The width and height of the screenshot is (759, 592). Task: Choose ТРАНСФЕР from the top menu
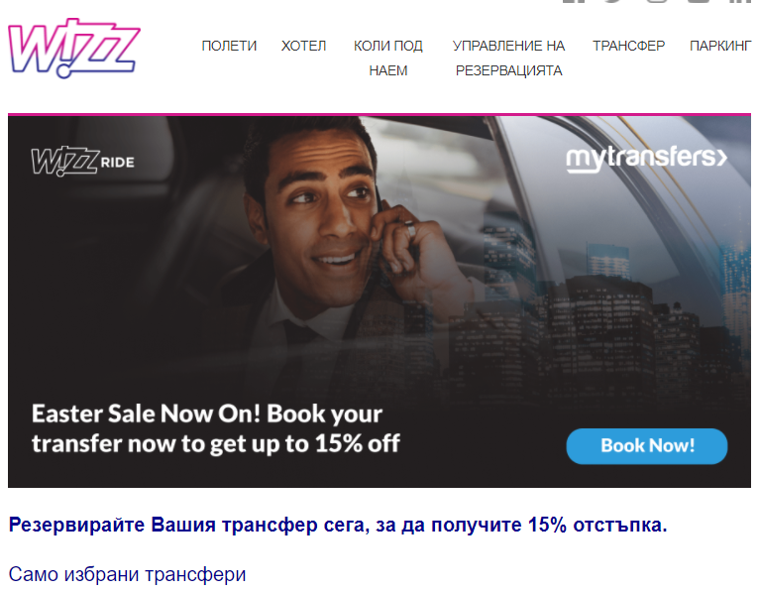(629, 46)
